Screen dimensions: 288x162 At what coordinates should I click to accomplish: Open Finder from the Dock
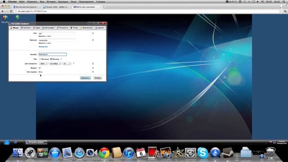coord(18,153)
